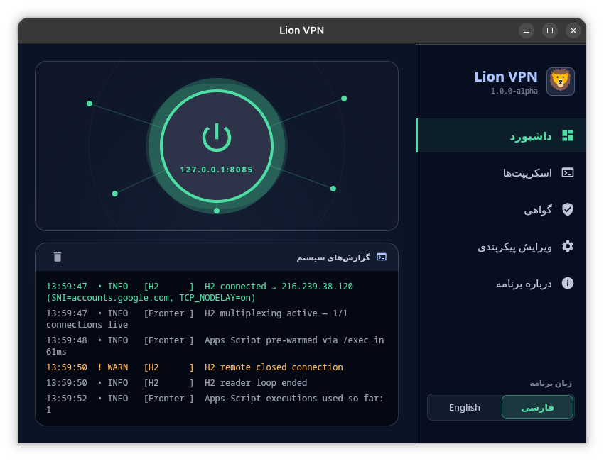This screenshot has width=604, height=461.
Task: Click the 1.0.0-alpha version text
Action: (514, 91)
